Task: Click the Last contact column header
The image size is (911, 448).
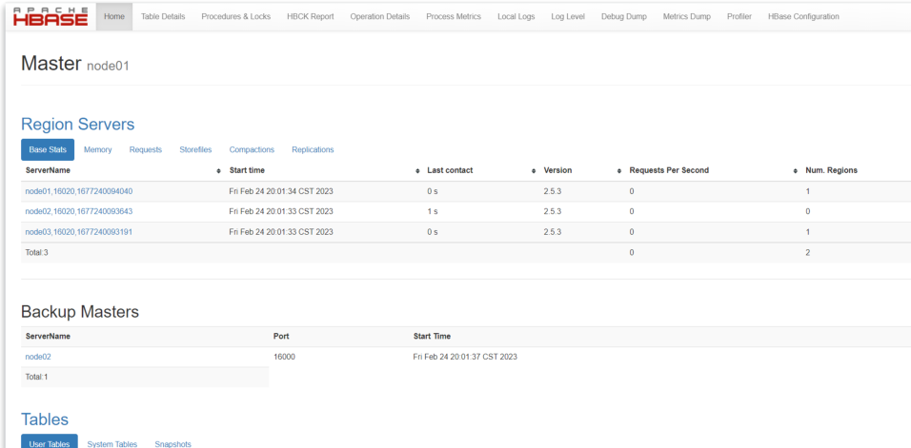Action: [450, 170]
